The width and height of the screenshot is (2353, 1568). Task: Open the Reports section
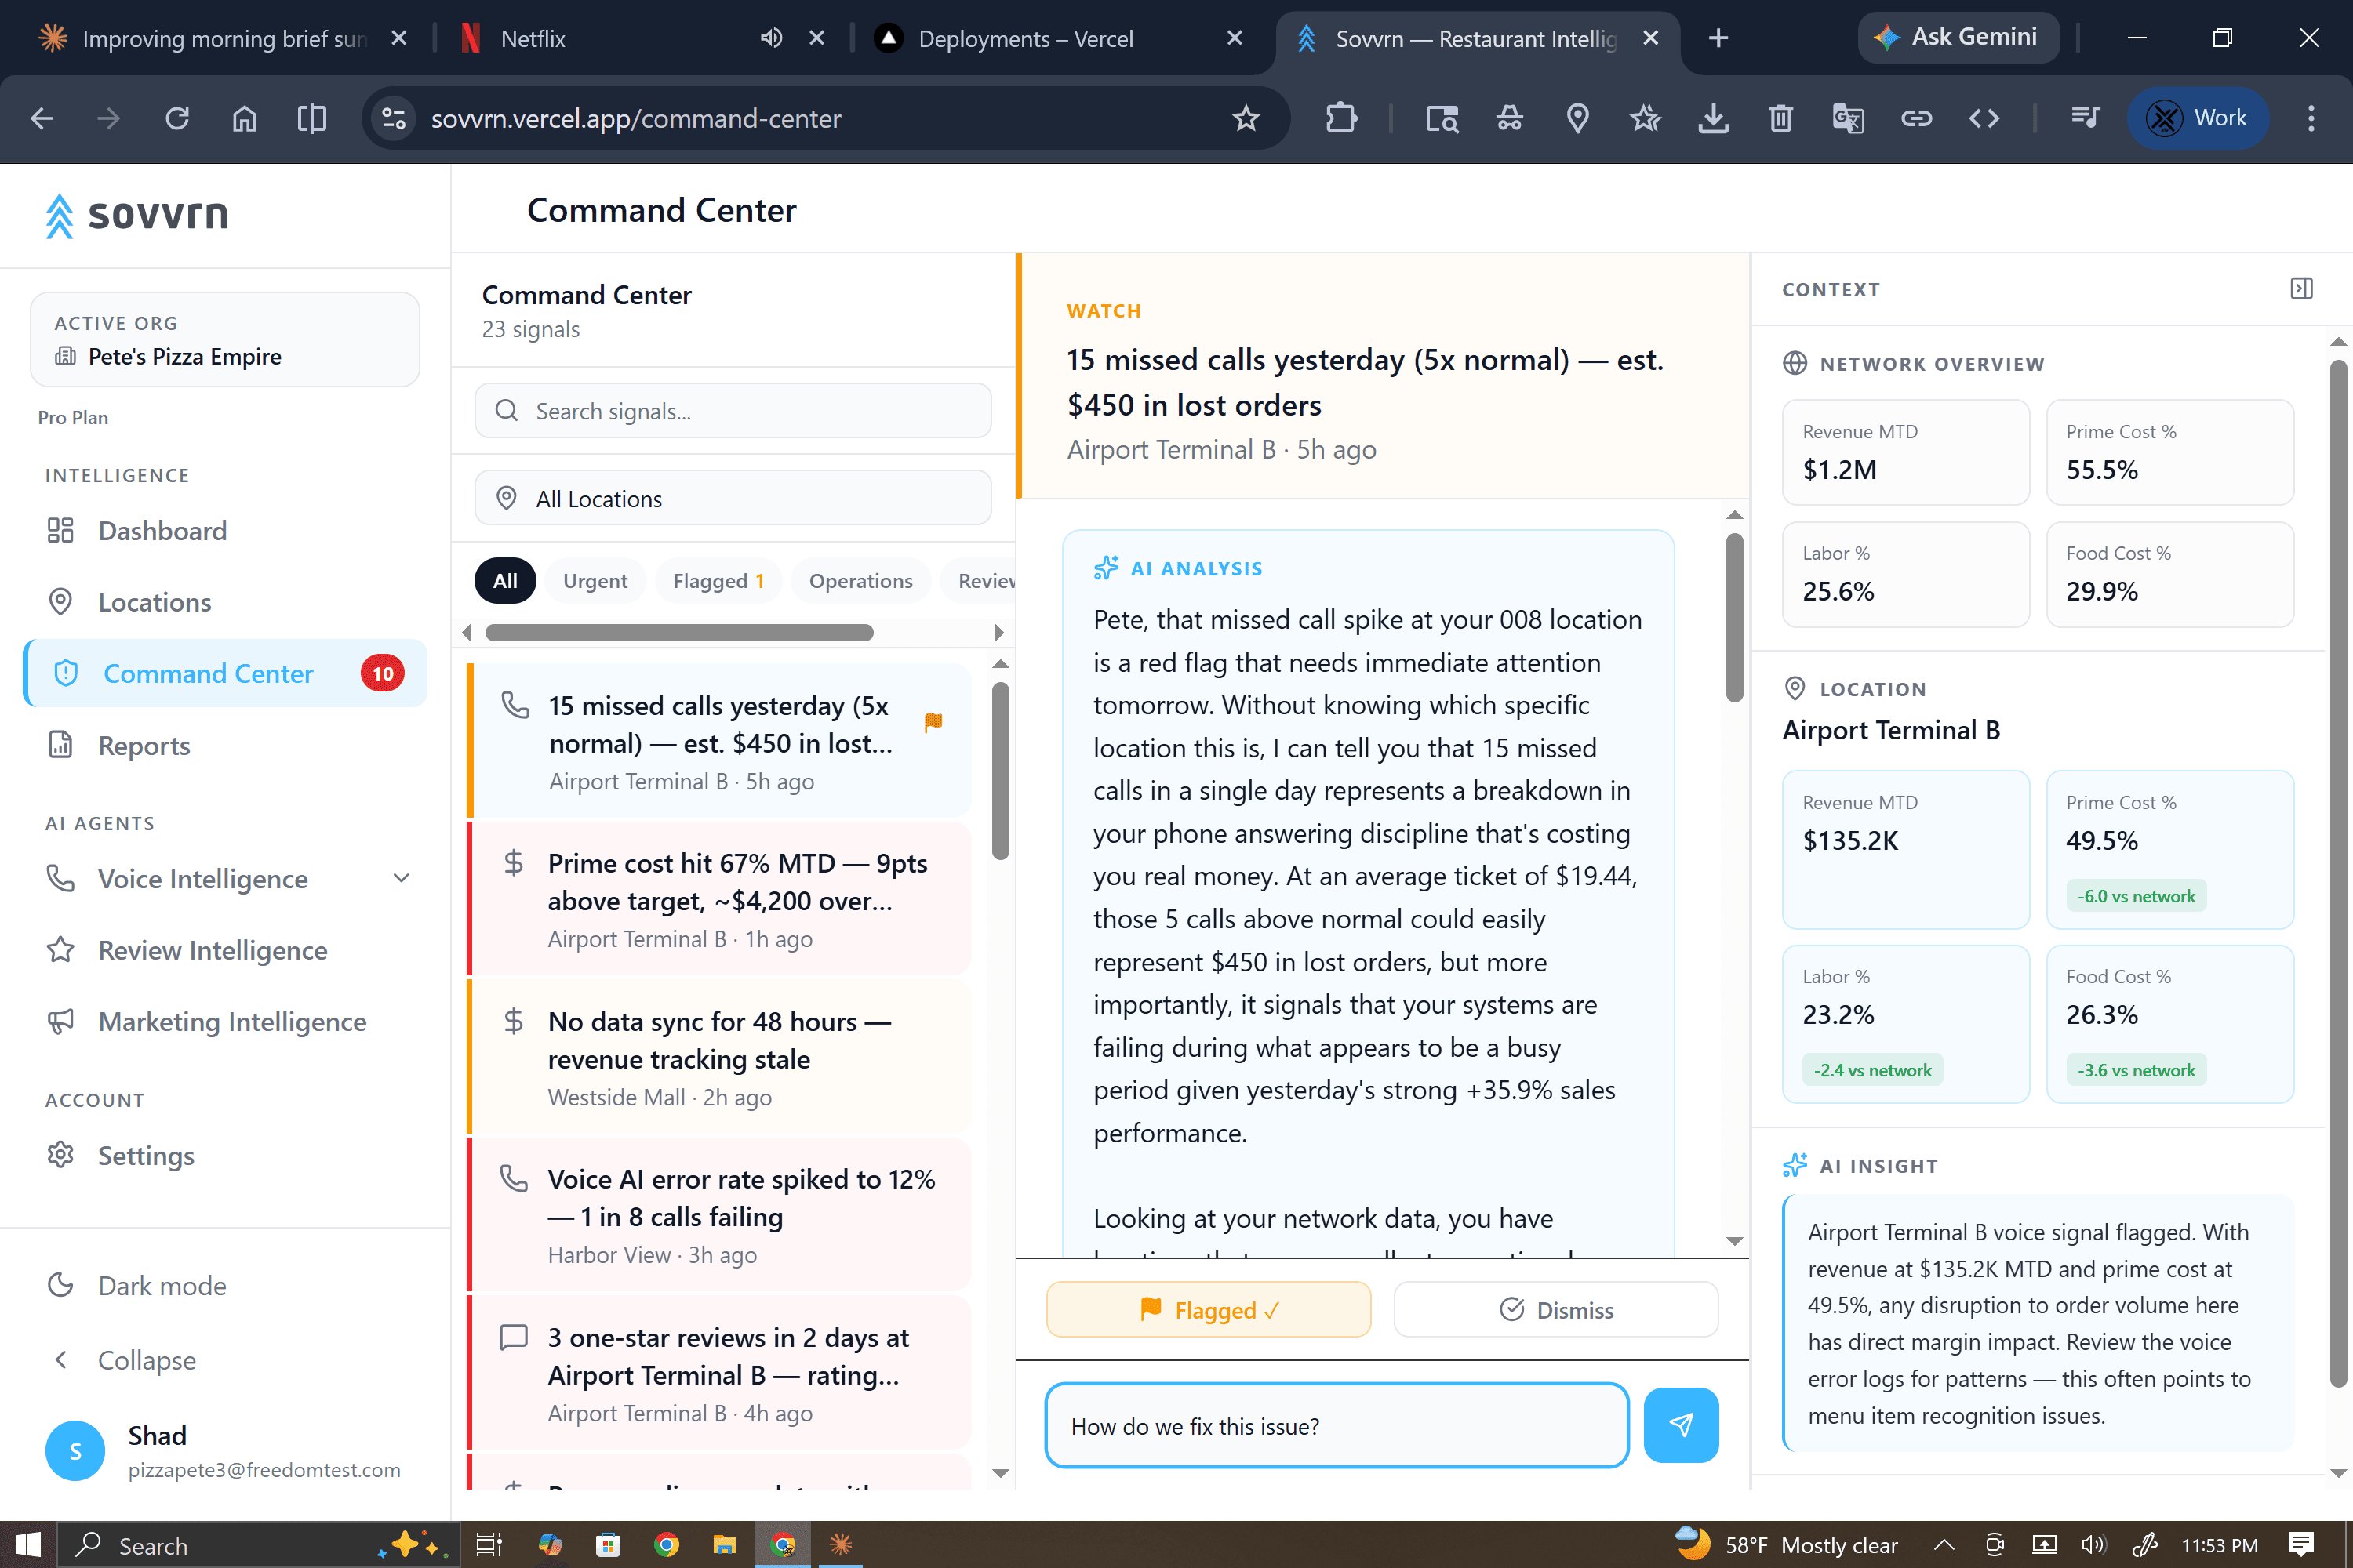pos(144,745)
